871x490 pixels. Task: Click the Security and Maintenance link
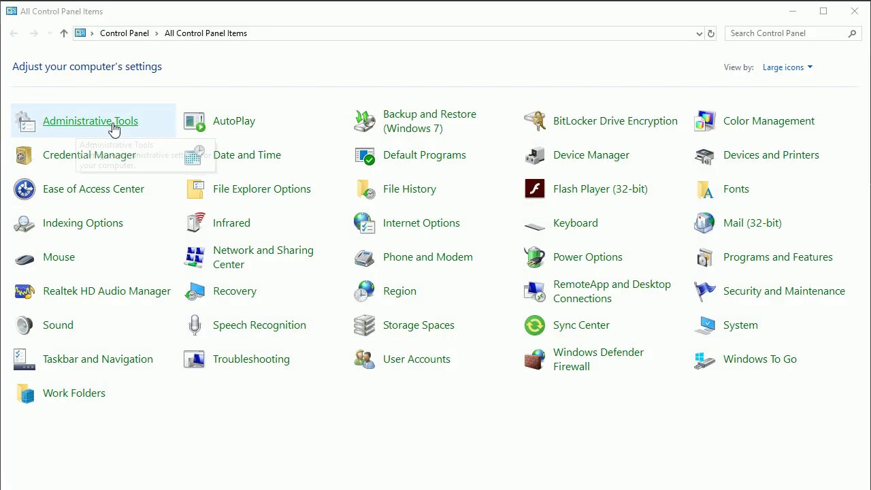784,291
